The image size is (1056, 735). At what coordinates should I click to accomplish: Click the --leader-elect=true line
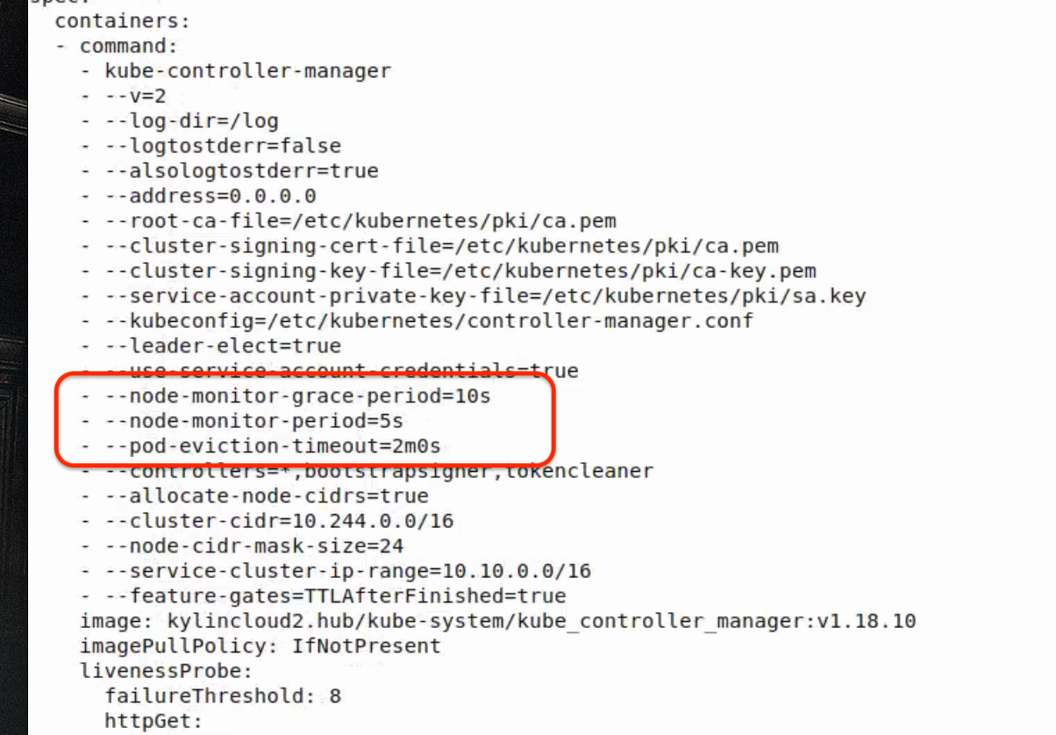click(x=223, y=346)
